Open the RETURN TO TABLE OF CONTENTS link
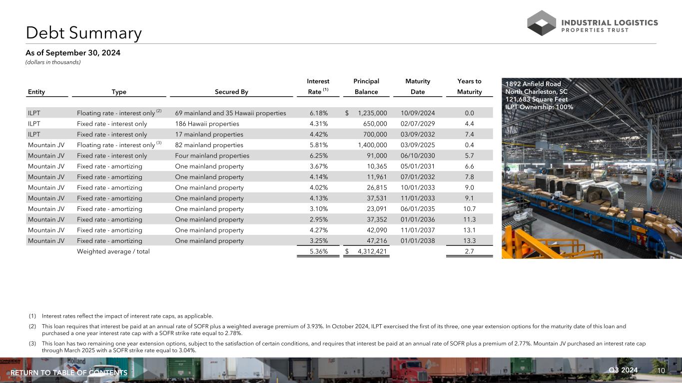This screenshot has height=383, width=682. click(69, 373)
